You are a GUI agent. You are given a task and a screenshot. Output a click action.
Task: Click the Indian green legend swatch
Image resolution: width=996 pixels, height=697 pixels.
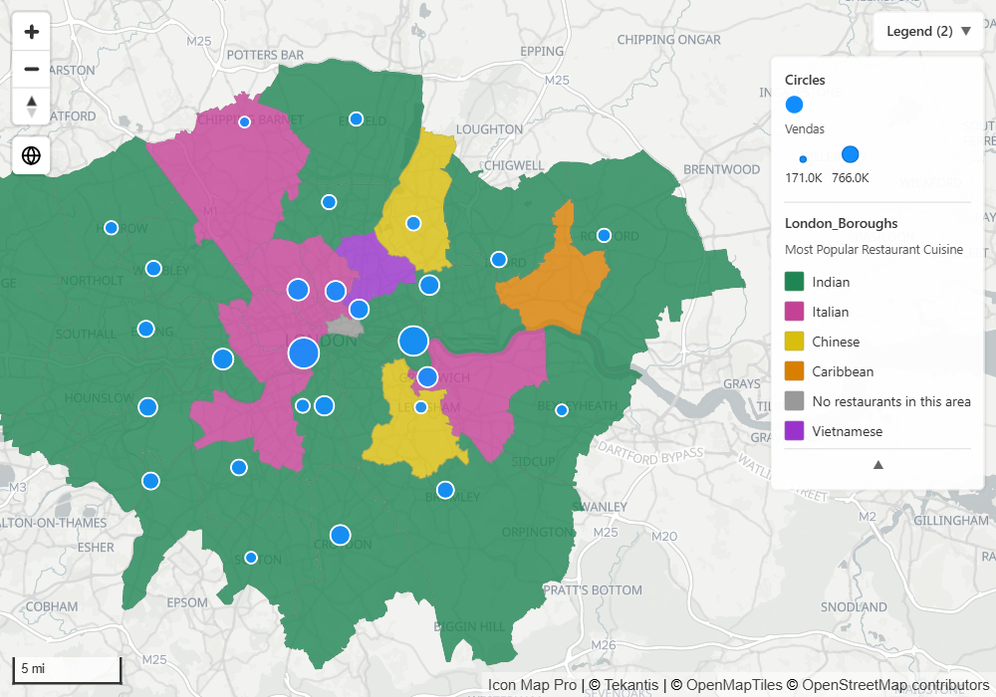[x=794, y=281]
